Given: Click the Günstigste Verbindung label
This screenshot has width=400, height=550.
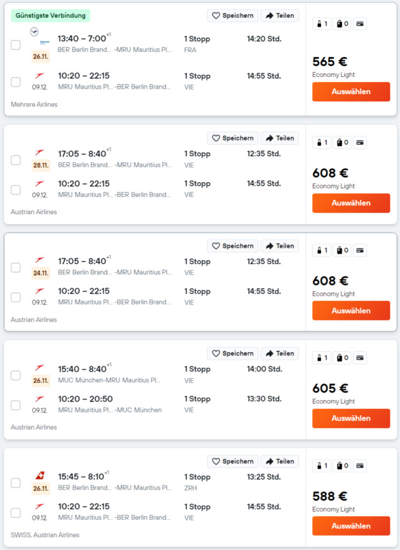Looking at the screenshot, I should [x=51, y=16].
